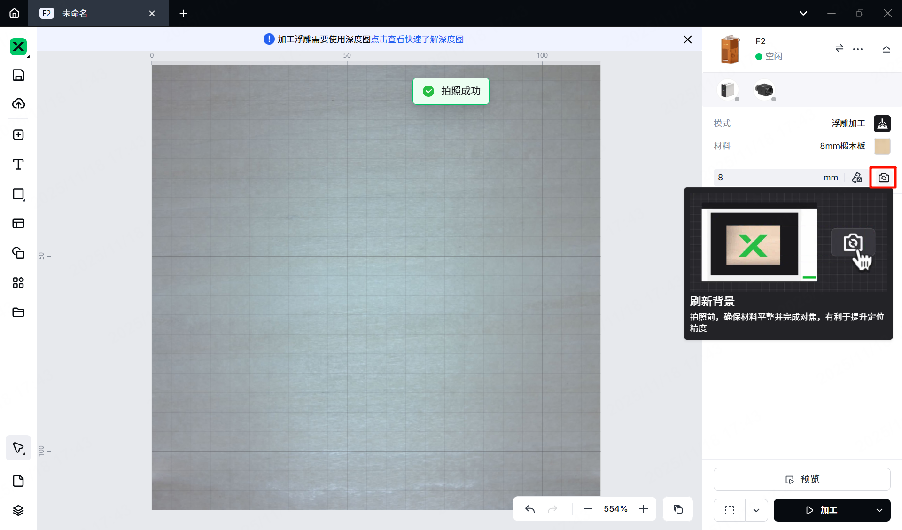The height and width of the screenshot is (530, 902).
Task: Click the undo arrow
Action: coord(530,509)
